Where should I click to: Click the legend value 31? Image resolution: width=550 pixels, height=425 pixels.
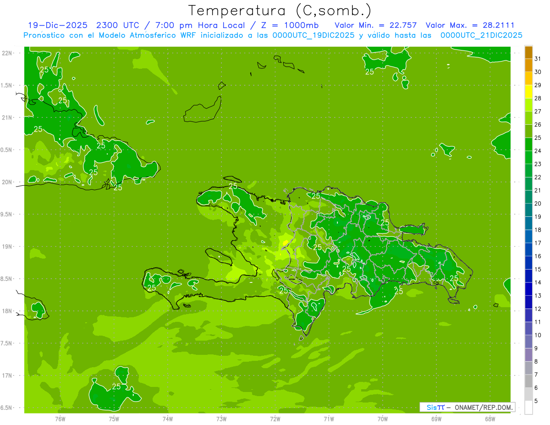coord(538,59)
